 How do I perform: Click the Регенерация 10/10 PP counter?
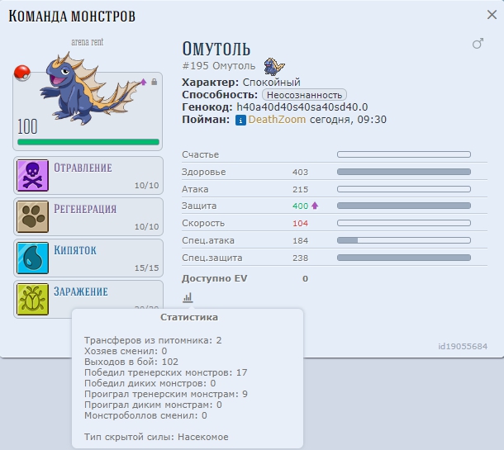[146, 226]
